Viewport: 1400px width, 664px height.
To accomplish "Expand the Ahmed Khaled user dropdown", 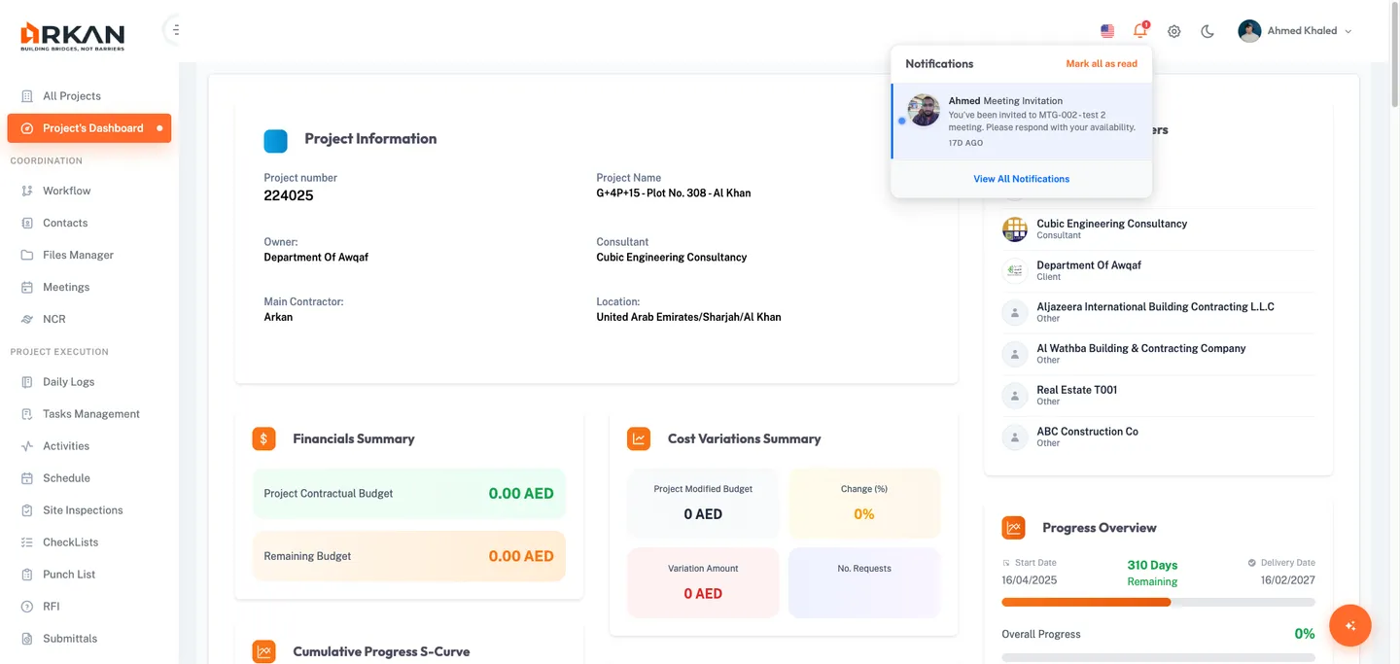I will pos(1347,31).
